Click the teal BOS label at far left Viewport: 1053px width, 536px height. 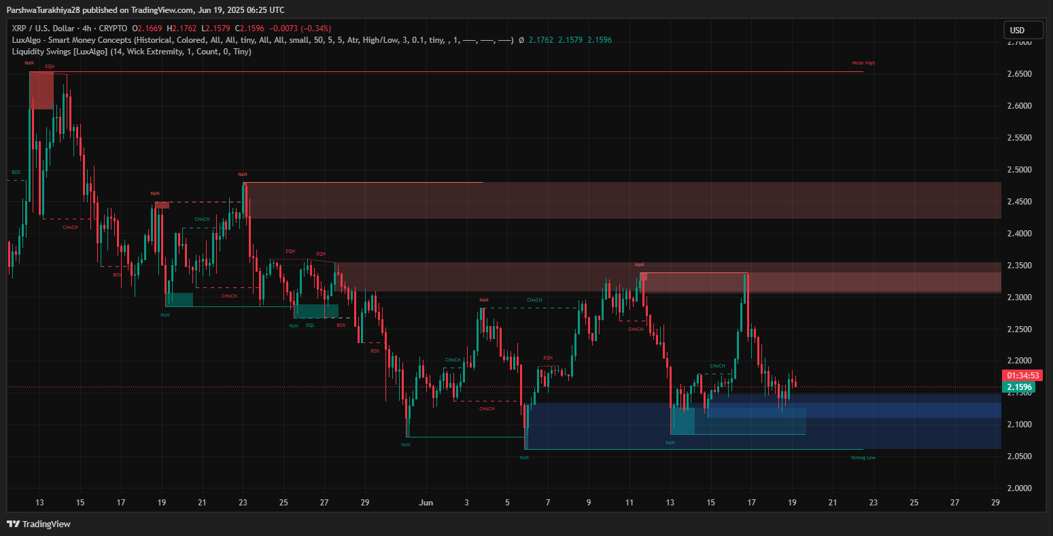[16, 173]
